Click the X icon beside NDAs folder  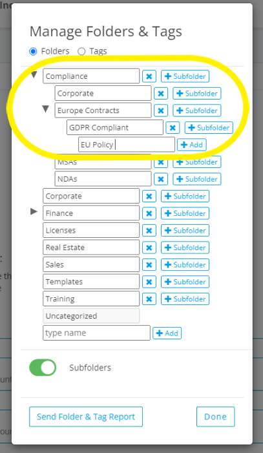161,179
